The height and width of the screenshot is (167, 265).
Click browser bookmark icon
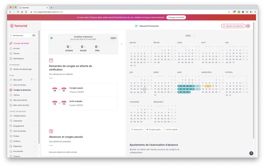[26, 12]
